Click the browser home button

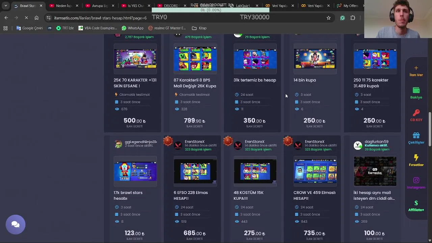[x=36, y=18]
